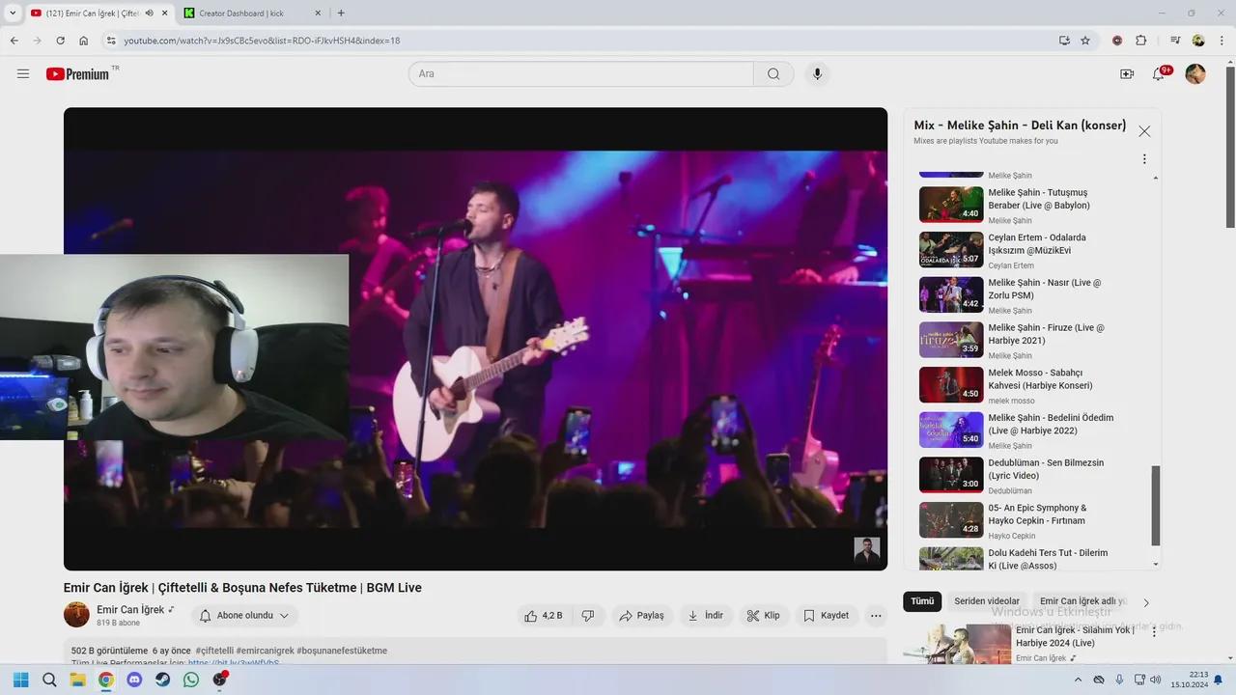Mute the YouTube tab audio icon
This screenshot has width=1236, height=695.
click(149, 14)
